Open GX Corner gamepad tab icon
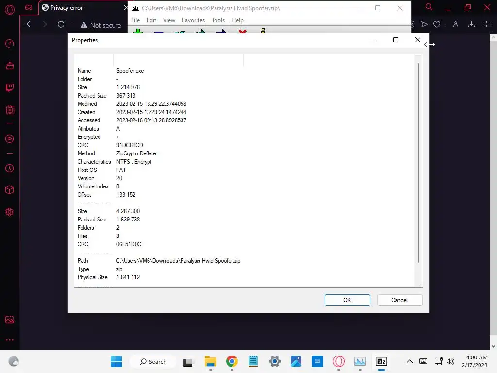The height and width of the screenshot is (373, 497). 29,7
